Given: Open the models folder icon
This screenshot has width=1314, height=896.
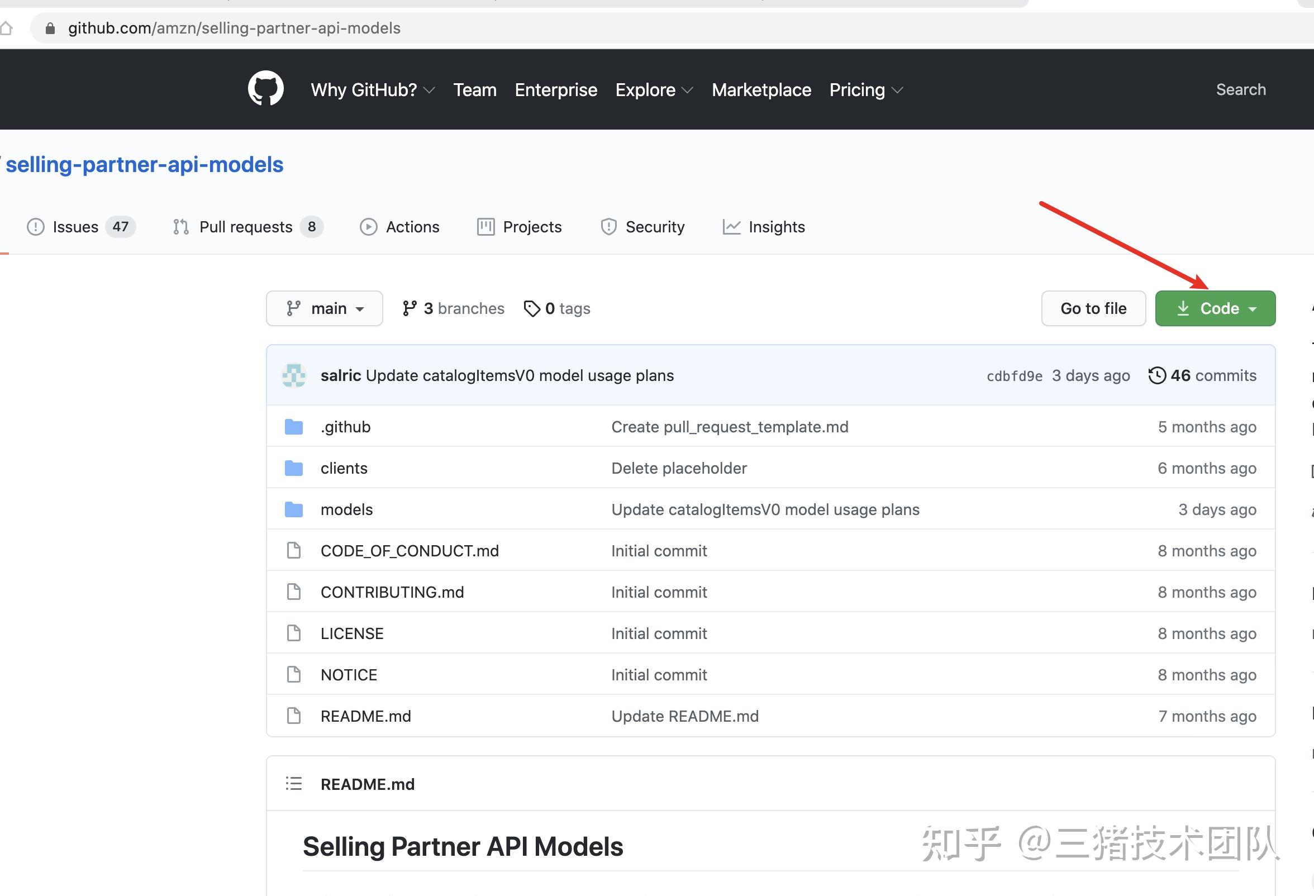Looking at the screenshot, I should point(294,509).
